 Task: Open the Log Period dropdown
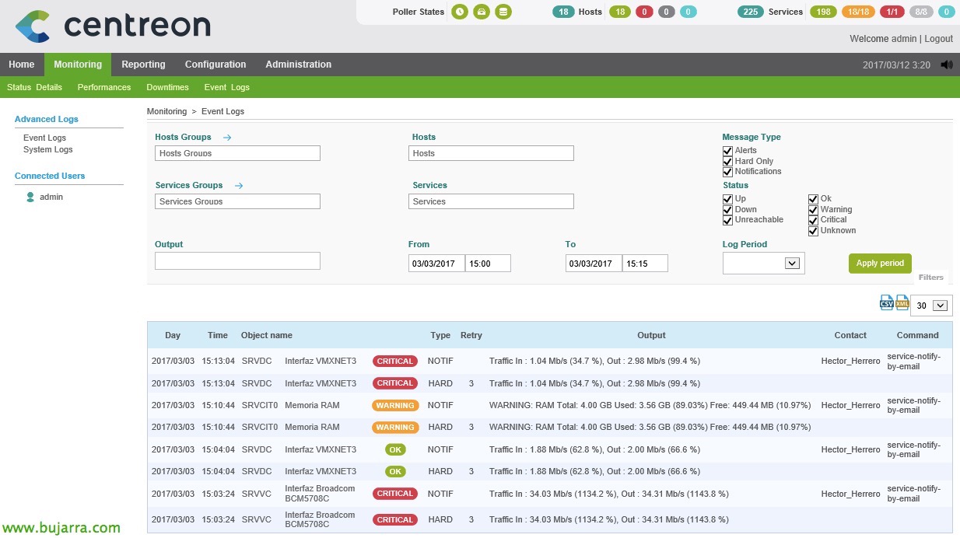coord(763,264)
